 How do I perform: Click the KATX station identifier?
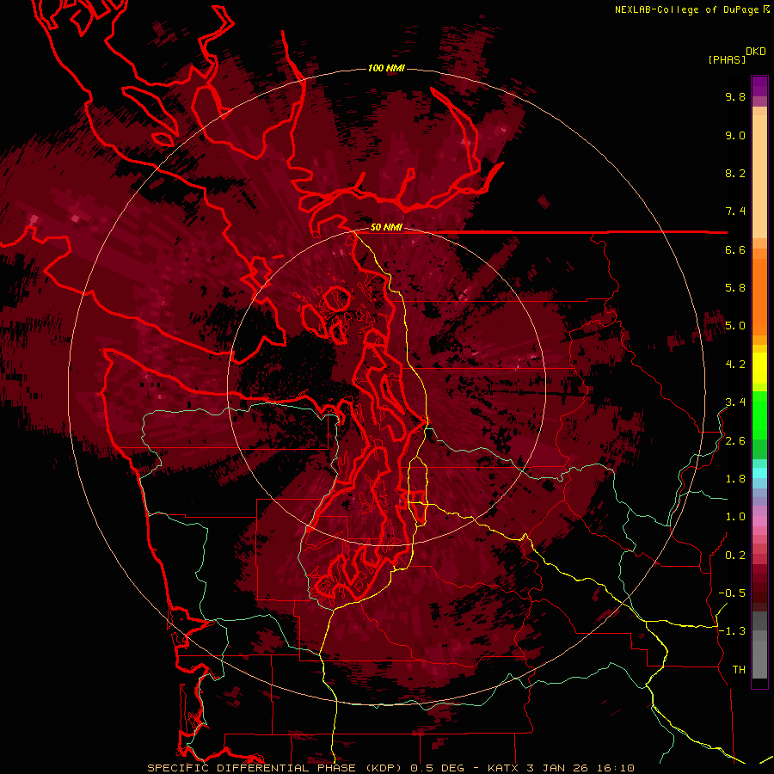pyautogui.click(x=503, y=768)
